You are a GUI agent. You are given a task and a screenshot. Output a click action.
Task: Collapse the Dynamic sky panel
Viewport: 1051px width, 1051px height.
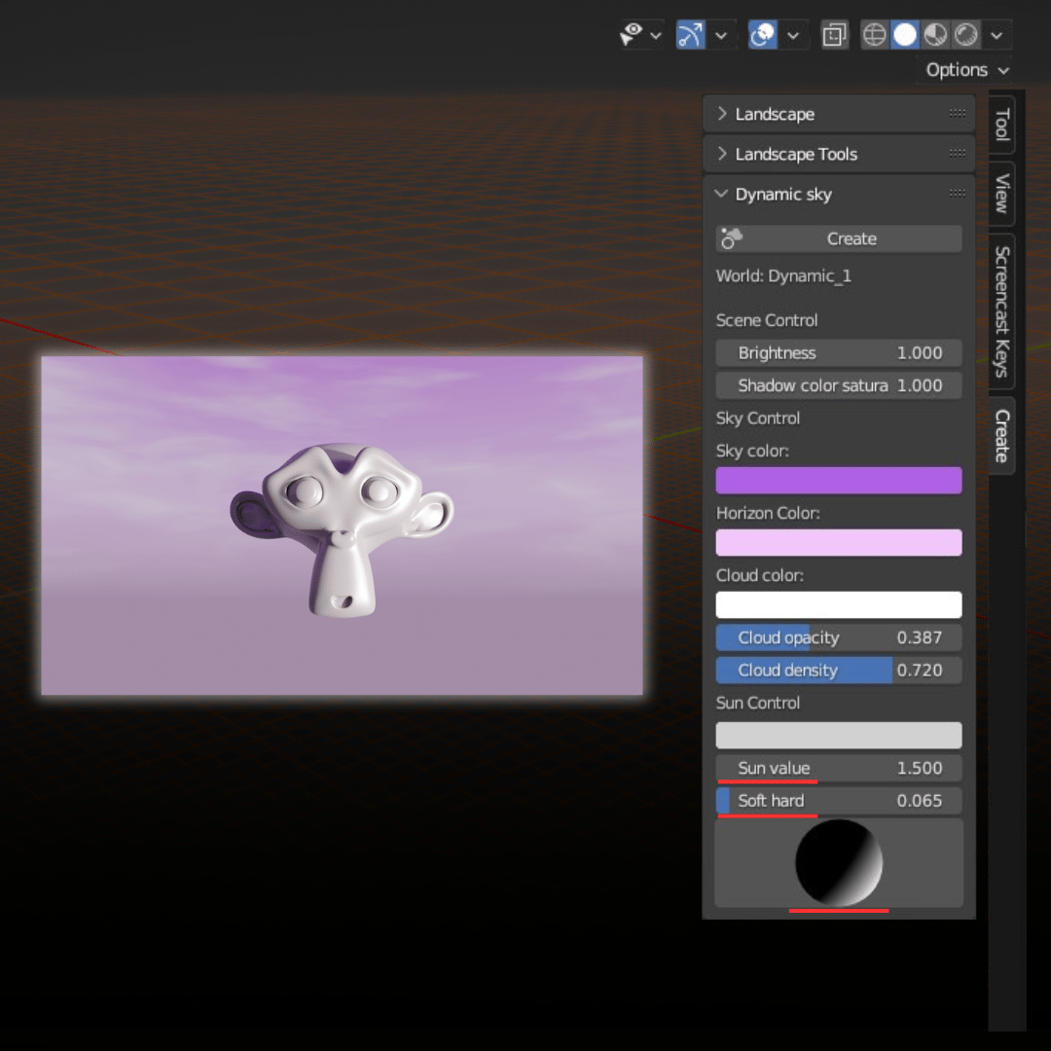[722, 194]
